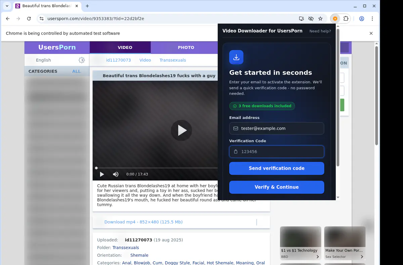
Task: Reload the current page
Action: [29, 19]
